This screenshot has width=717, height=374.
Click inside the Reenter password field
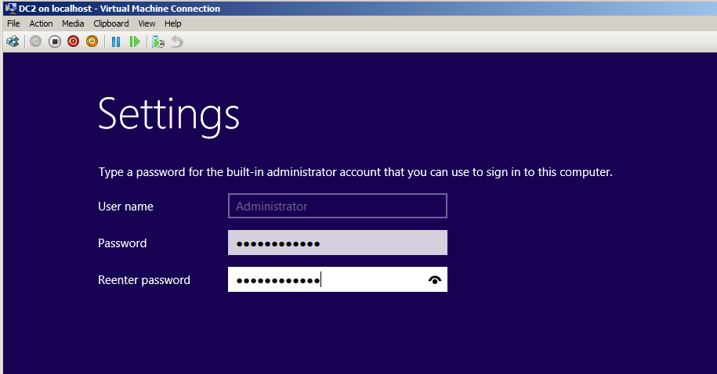tap(325, 280)
